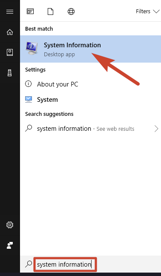Click the 'Search suggestions' heading
Image resolution: width=161 pixels, height=276 pixels.
(x=49, y=114)
